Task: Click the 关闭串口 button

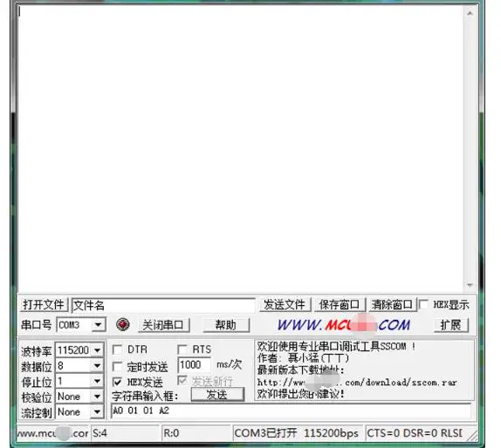Action: [163, 325]
